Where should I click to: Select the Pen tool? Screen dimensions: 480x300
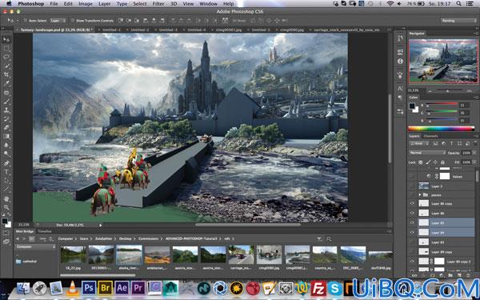6,163
